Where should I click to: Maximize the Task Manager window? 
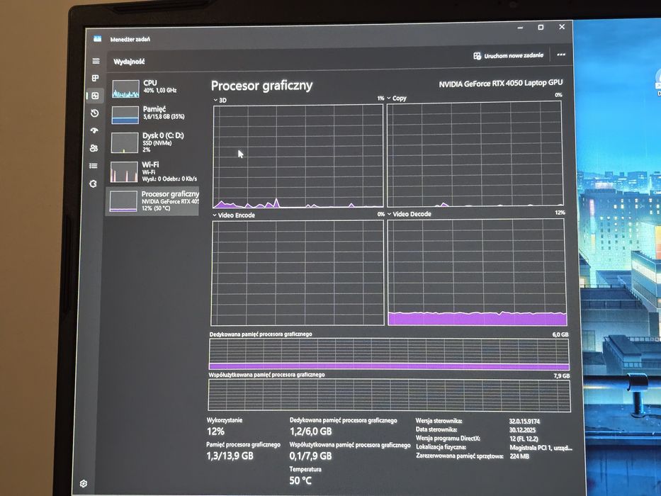pyautogui.click(x=541, y=27)
